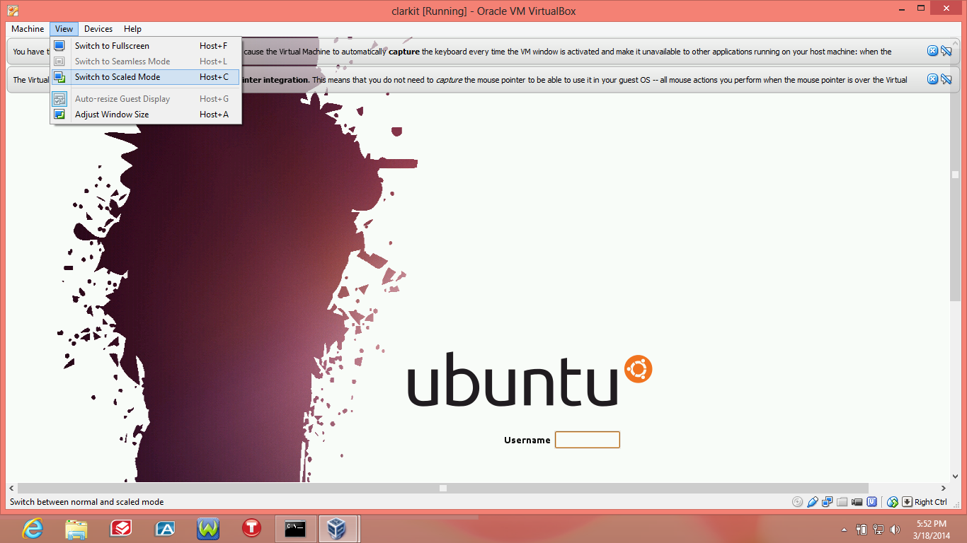Open the Help menu

pyautogui.click(x=132, y=29)
